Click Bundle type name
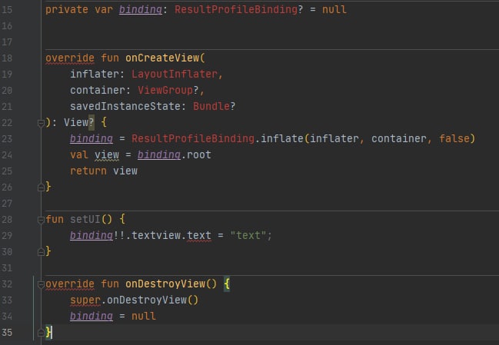 (x=211, y=106)
